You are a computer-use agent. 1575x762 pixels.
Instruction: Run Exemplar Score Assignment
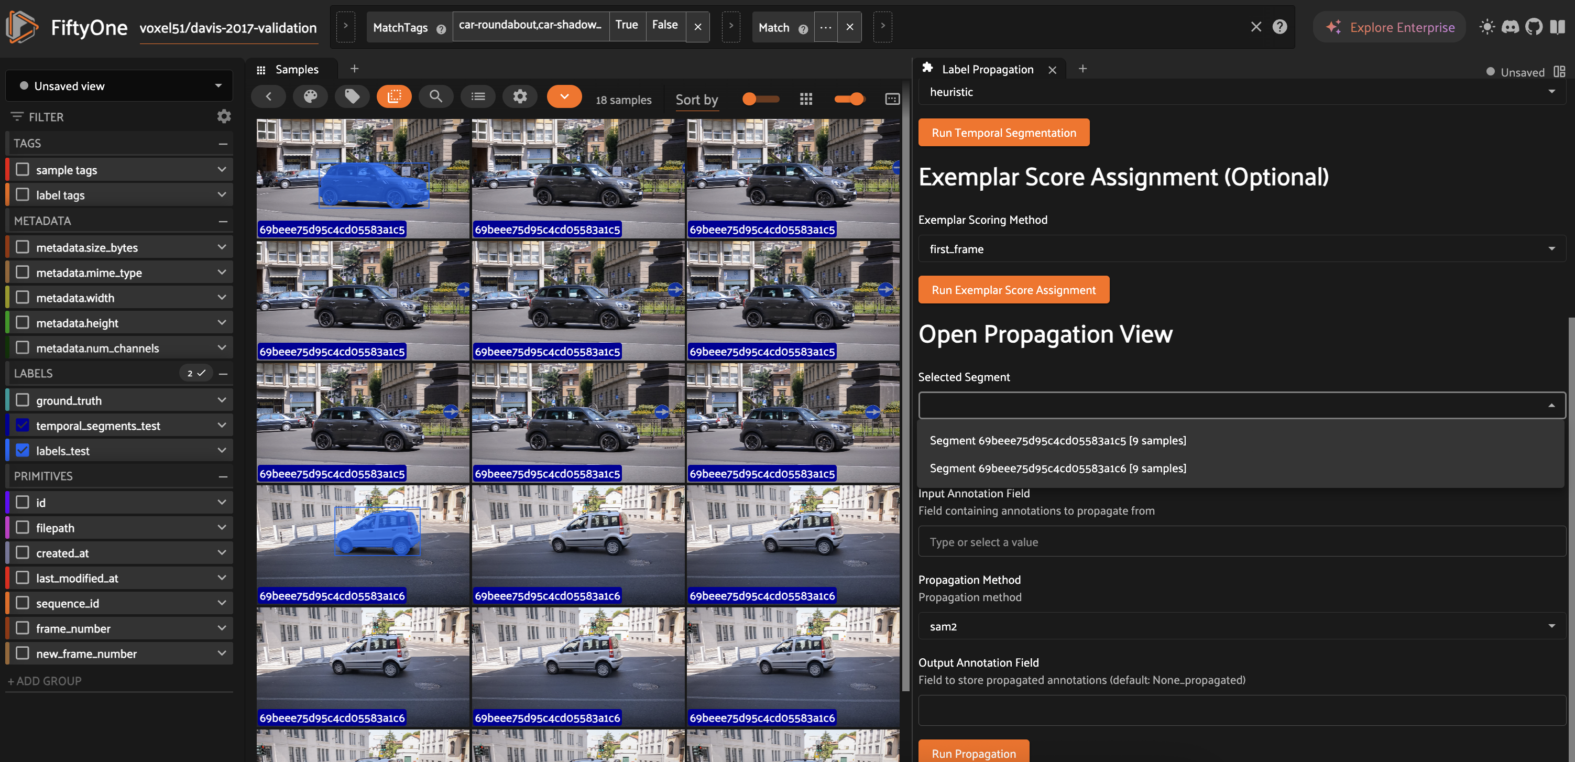point(1014,290)
